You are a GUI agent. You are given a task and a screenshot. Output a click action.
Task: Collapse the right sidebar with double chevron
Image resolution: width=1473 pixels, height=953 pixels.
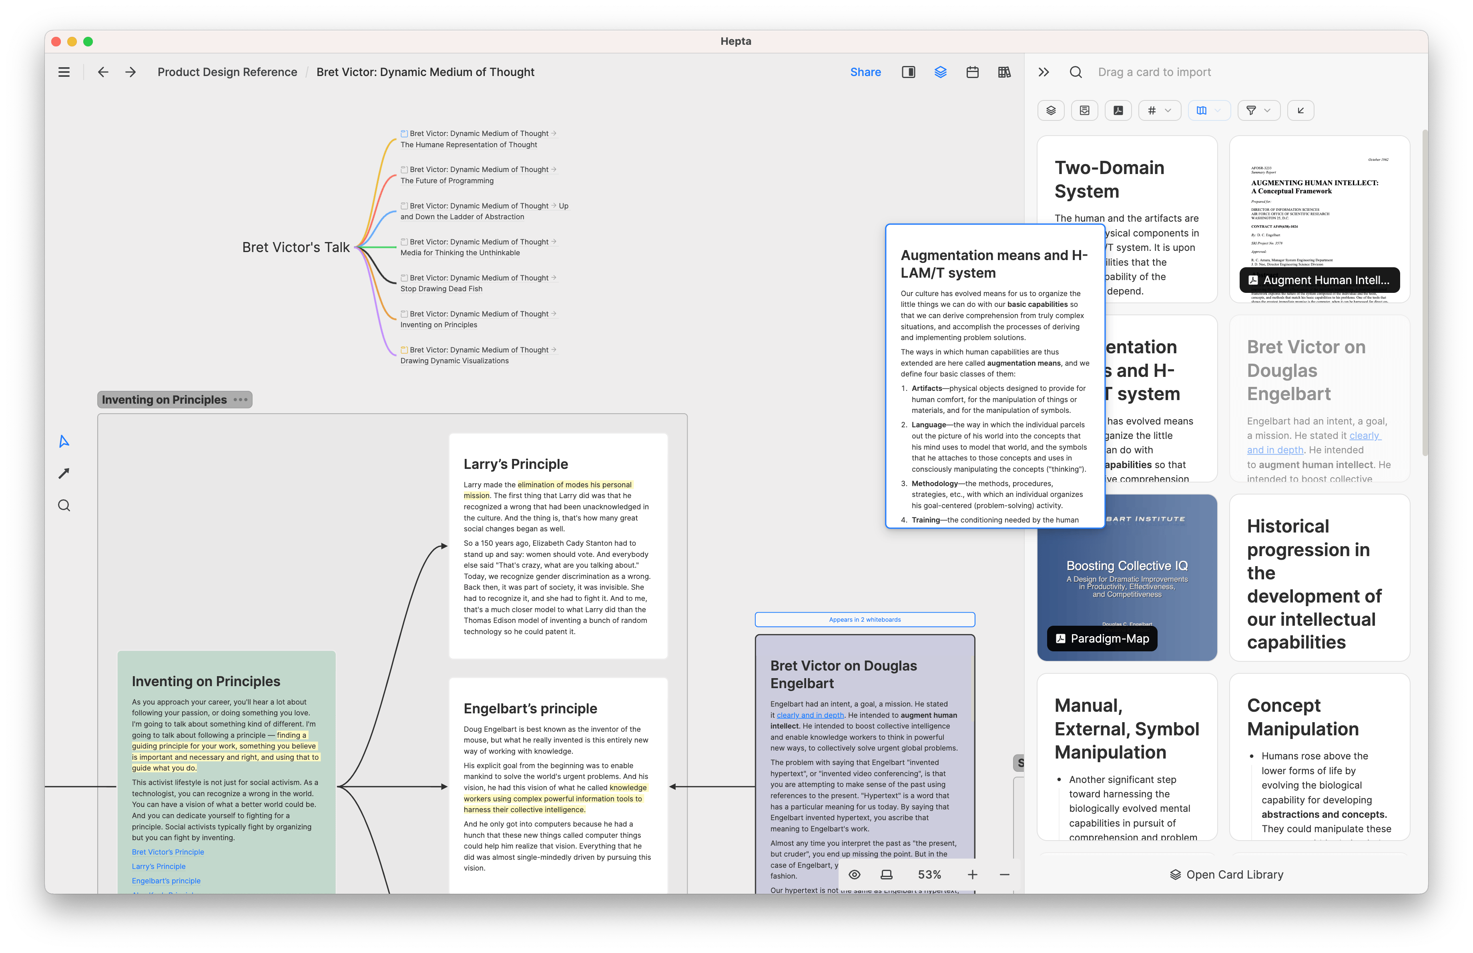(1044, 72)
